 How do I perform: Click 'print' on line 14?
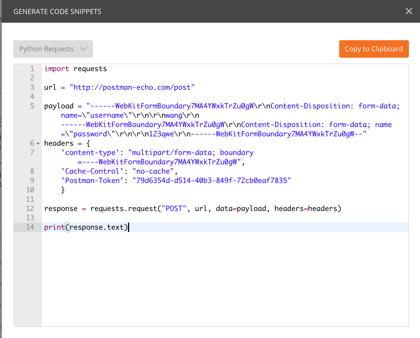click(x=54, y=227)
